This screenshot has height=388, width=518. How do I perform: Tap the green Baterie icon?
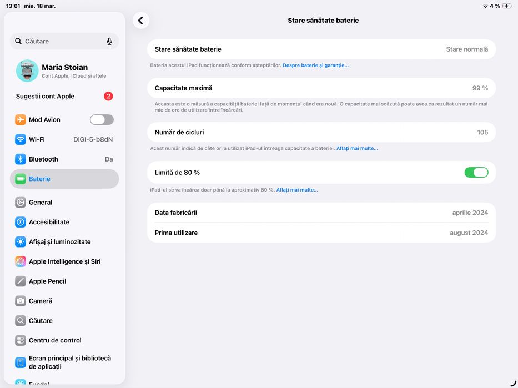(x=21, y=179)
